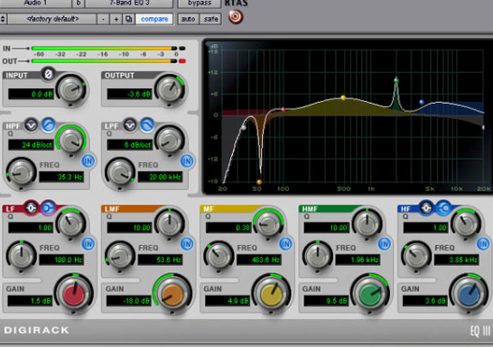The width and height of the screenshot is (493, 347).
Task: Click the copy settings icon next to plus
Action: (128, 19)
